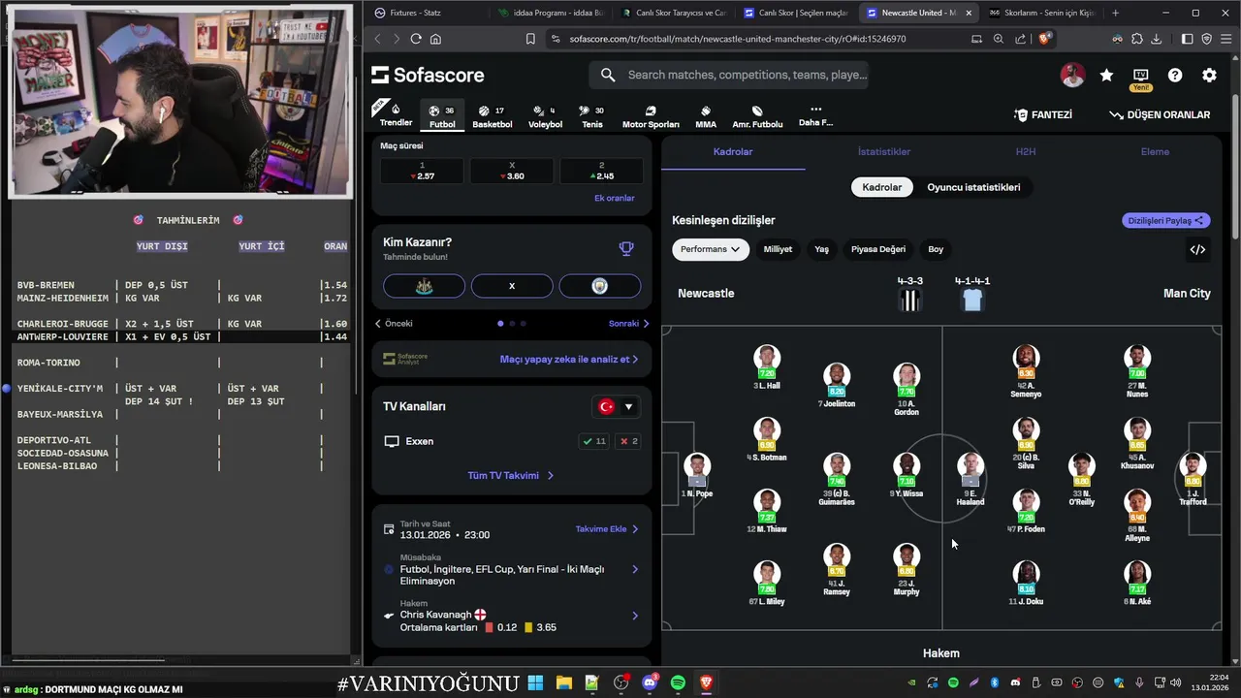Open Amr. Futbolu category
1241x698 pixels.
tap(757, 116)
